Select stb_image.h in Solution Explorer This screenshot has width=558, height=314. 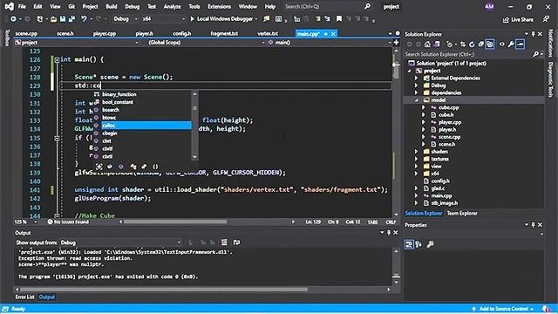(445, 203)
